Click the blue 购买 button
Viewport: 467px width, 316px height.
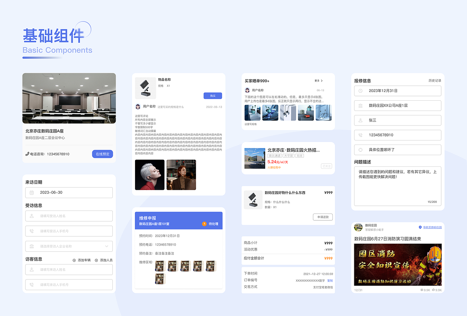tap(213, 96)
